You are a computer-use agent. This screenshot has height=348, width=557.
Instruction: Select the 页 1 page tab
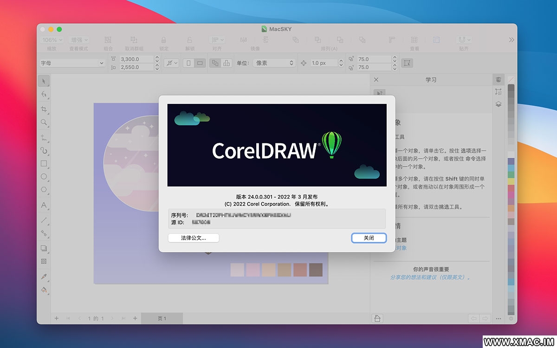[162, 318]
